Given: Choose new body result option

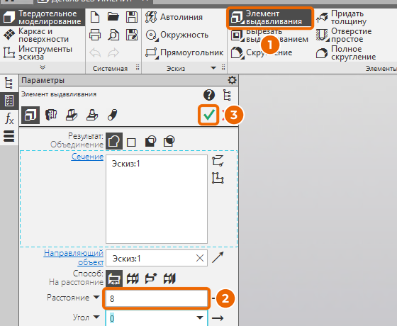Looking at the screenshot, I should tap(131, 142).
